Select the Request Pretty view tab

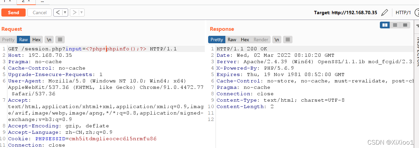[x=8, y=40]
